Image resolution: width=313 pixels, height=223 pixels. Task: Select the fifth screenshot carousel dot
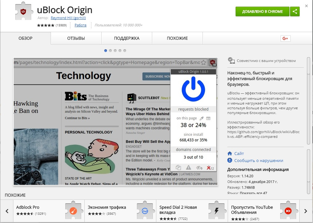(x=125, y=51)
